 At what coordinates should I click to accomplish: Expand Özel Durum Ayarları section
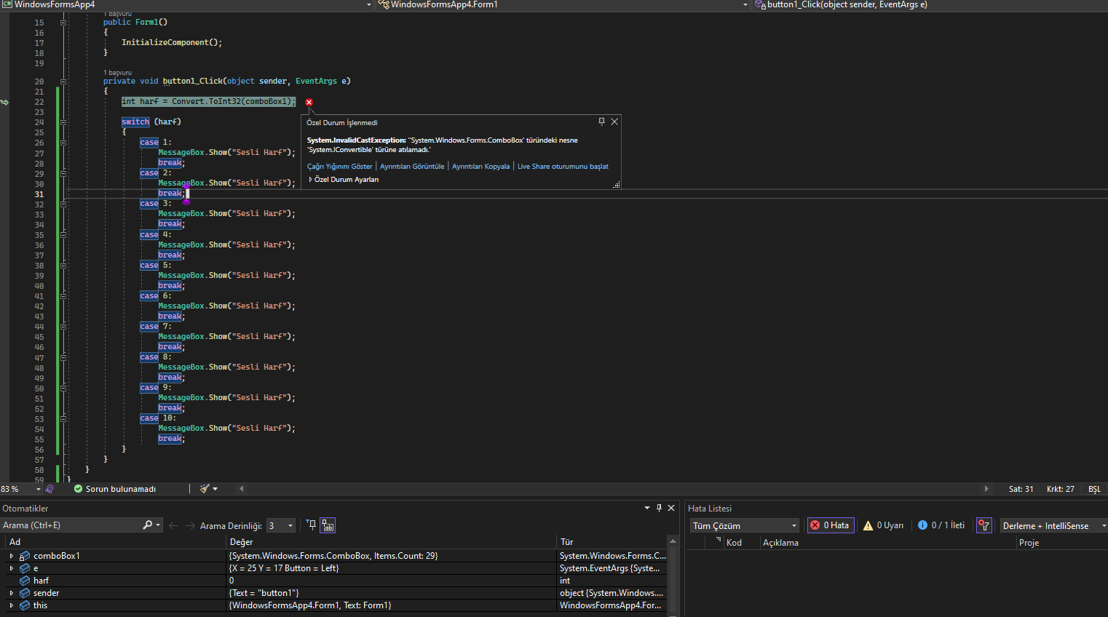click(311, 180)
